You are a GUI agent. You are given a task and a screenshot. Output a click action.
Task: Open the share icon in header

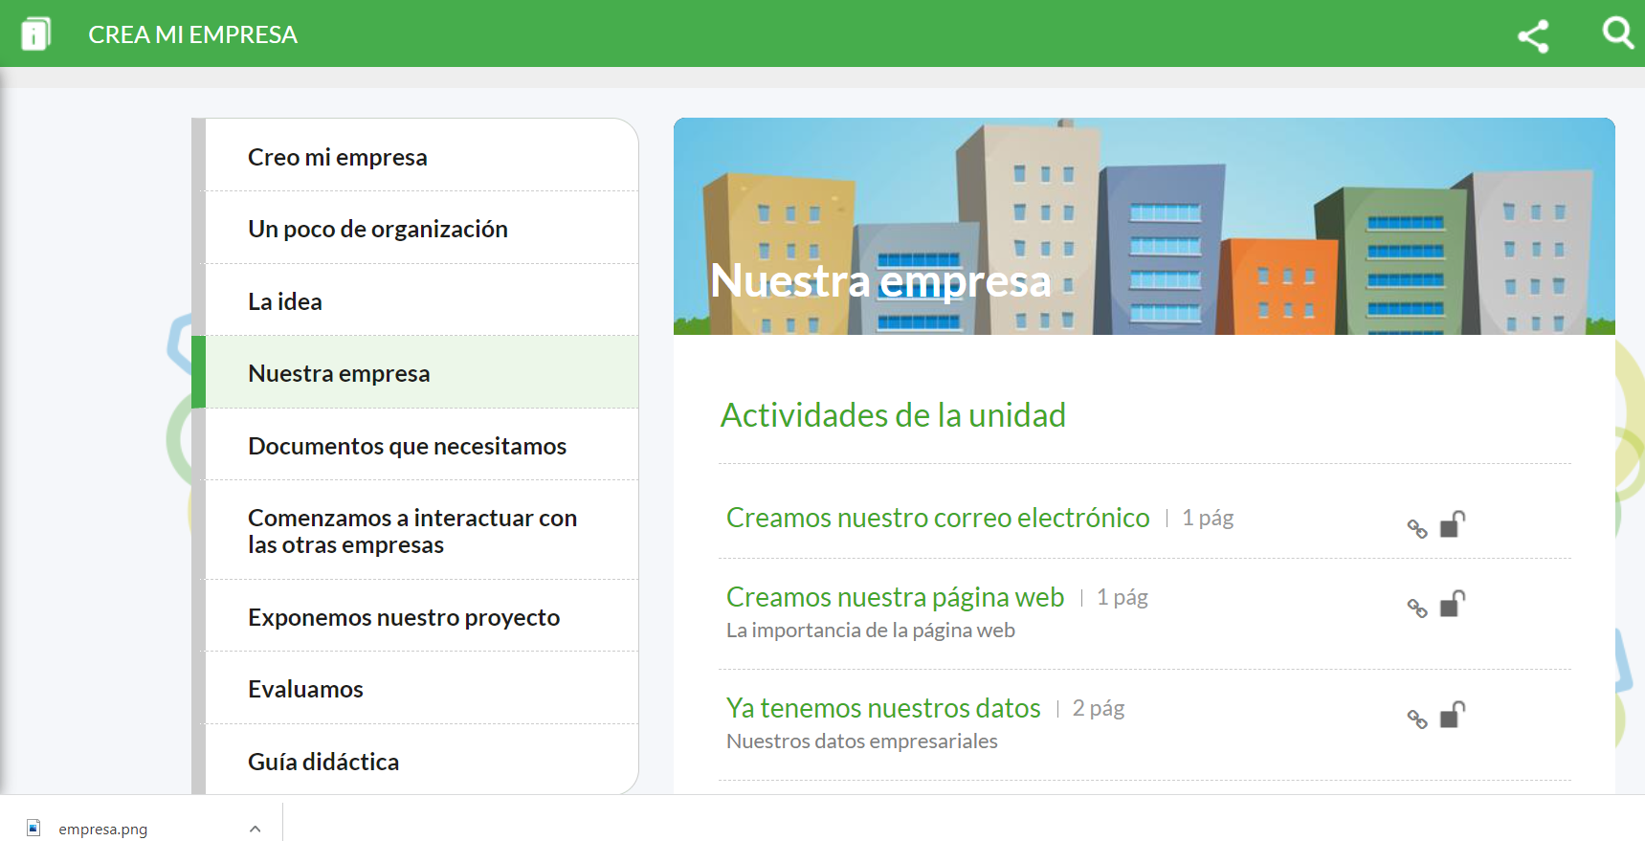[1533, 36]
